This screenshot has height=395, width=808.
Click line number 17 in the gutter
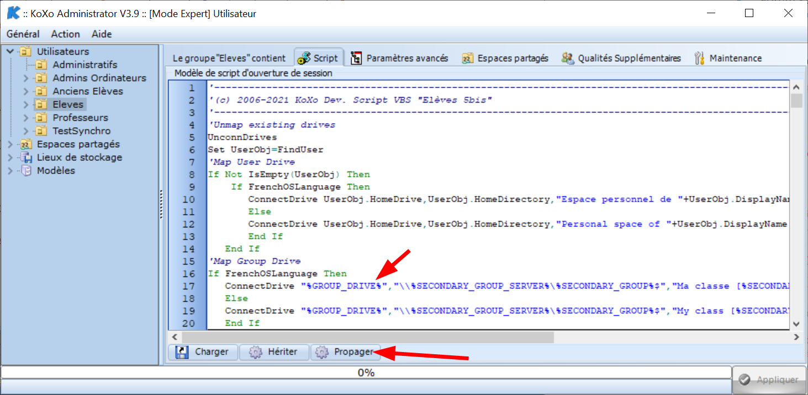[189, 286]
